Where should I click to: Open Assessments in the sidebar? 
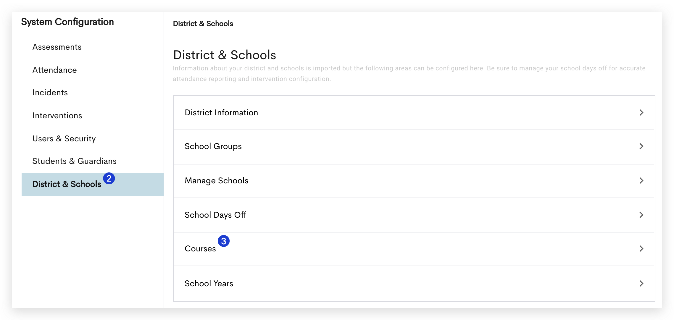[x=57, y=47]
